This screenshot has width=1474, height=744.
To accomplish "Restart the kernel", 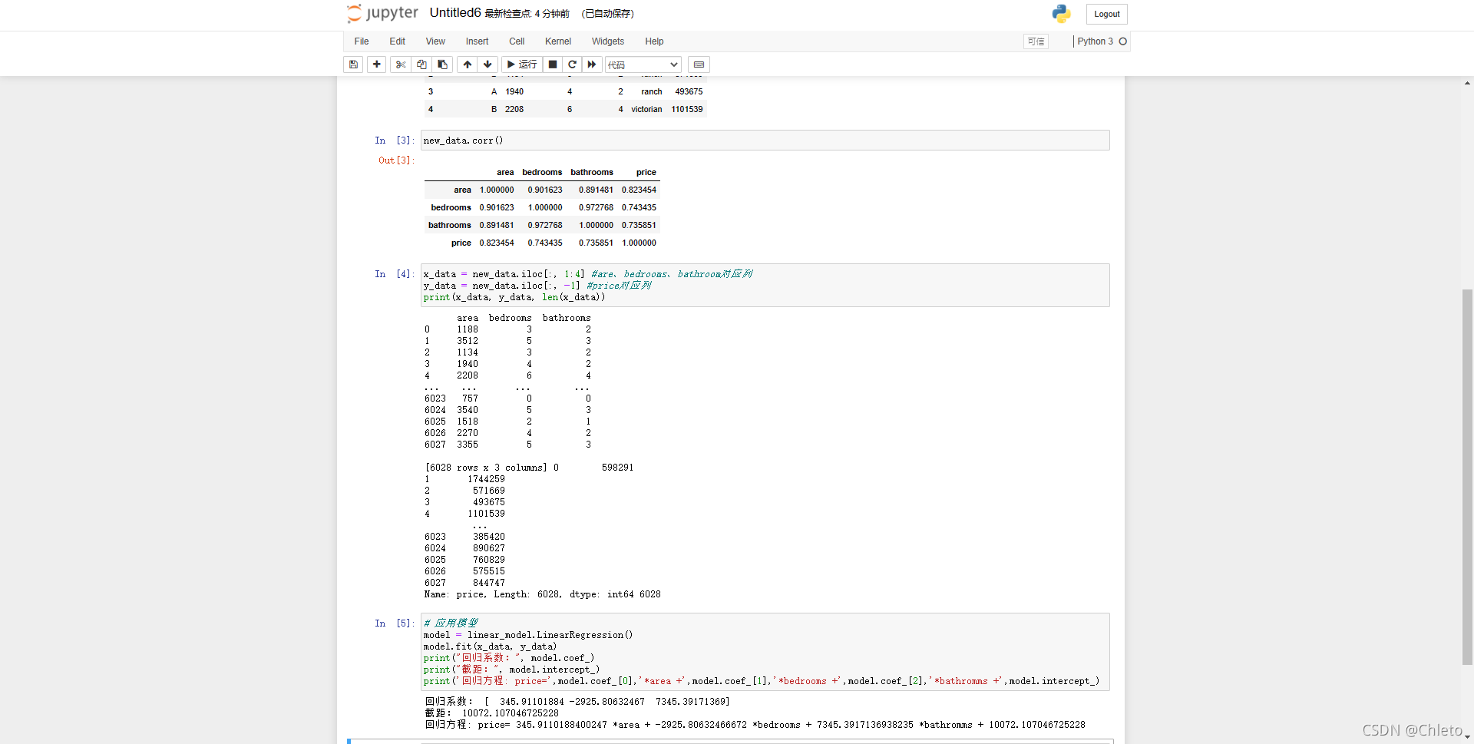I will pos(572,64).
